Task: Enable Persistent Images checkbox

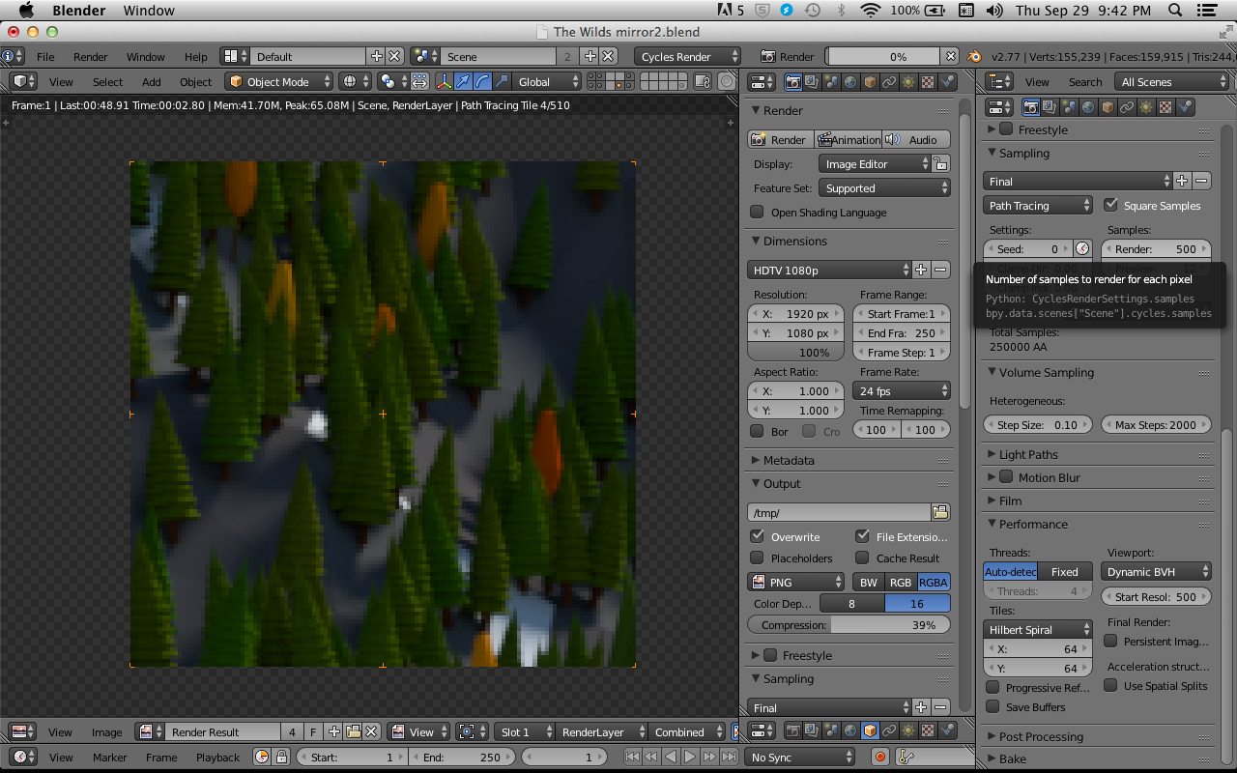Action: [x=1110, y=641]
